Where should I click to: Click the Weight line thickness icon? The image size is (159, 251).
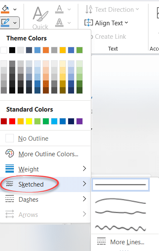coord(10,168)
